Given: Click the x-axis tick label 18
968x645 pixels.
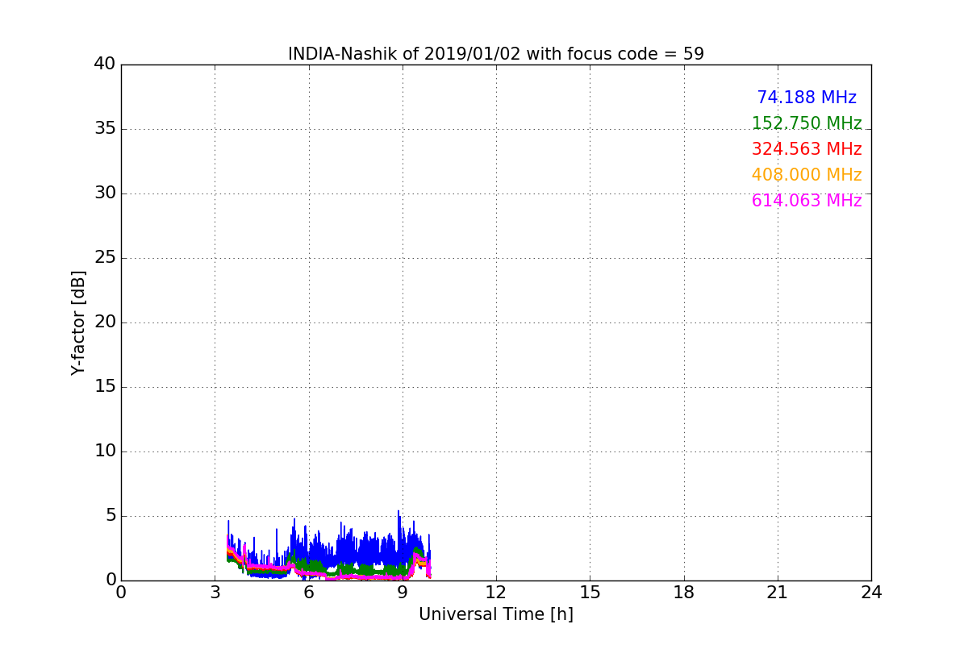Looking at the screenshot, I should pos(684,593).
